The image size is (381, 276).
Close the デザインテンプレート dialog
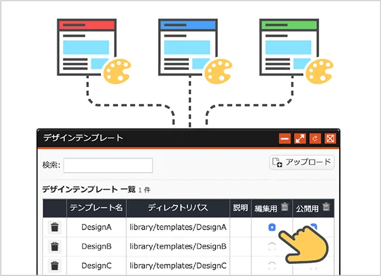(x=330, y=138)
